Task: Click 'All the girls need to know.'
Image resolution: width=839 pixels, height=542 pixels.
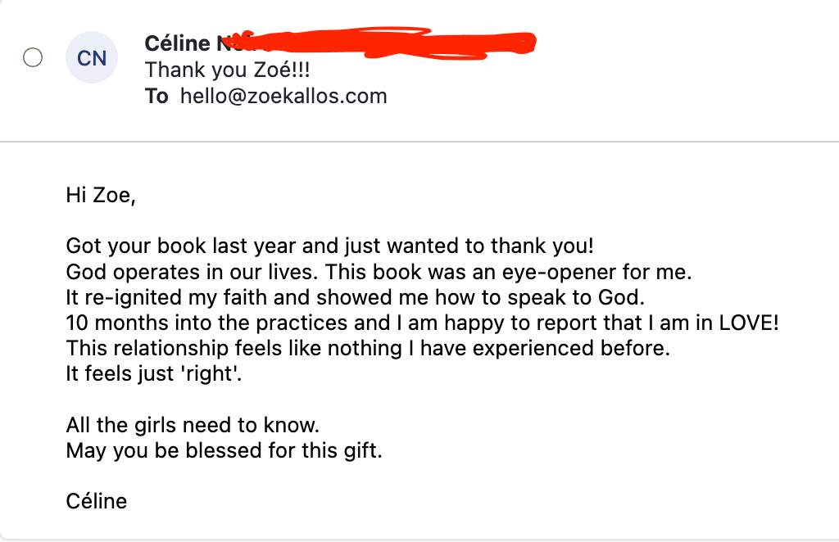Action: click(x=192, y=425)
